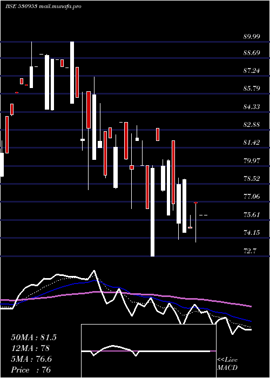Click the MACD inset chart panel
The width and height of the screenshot is (270, 378).
click(148, 351)
